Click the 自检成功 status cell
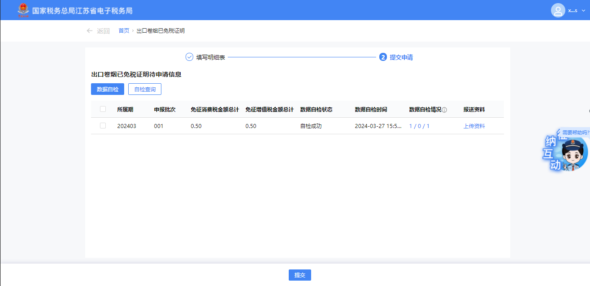The height and width of the screenshot is (286, 590). (311, 126)
